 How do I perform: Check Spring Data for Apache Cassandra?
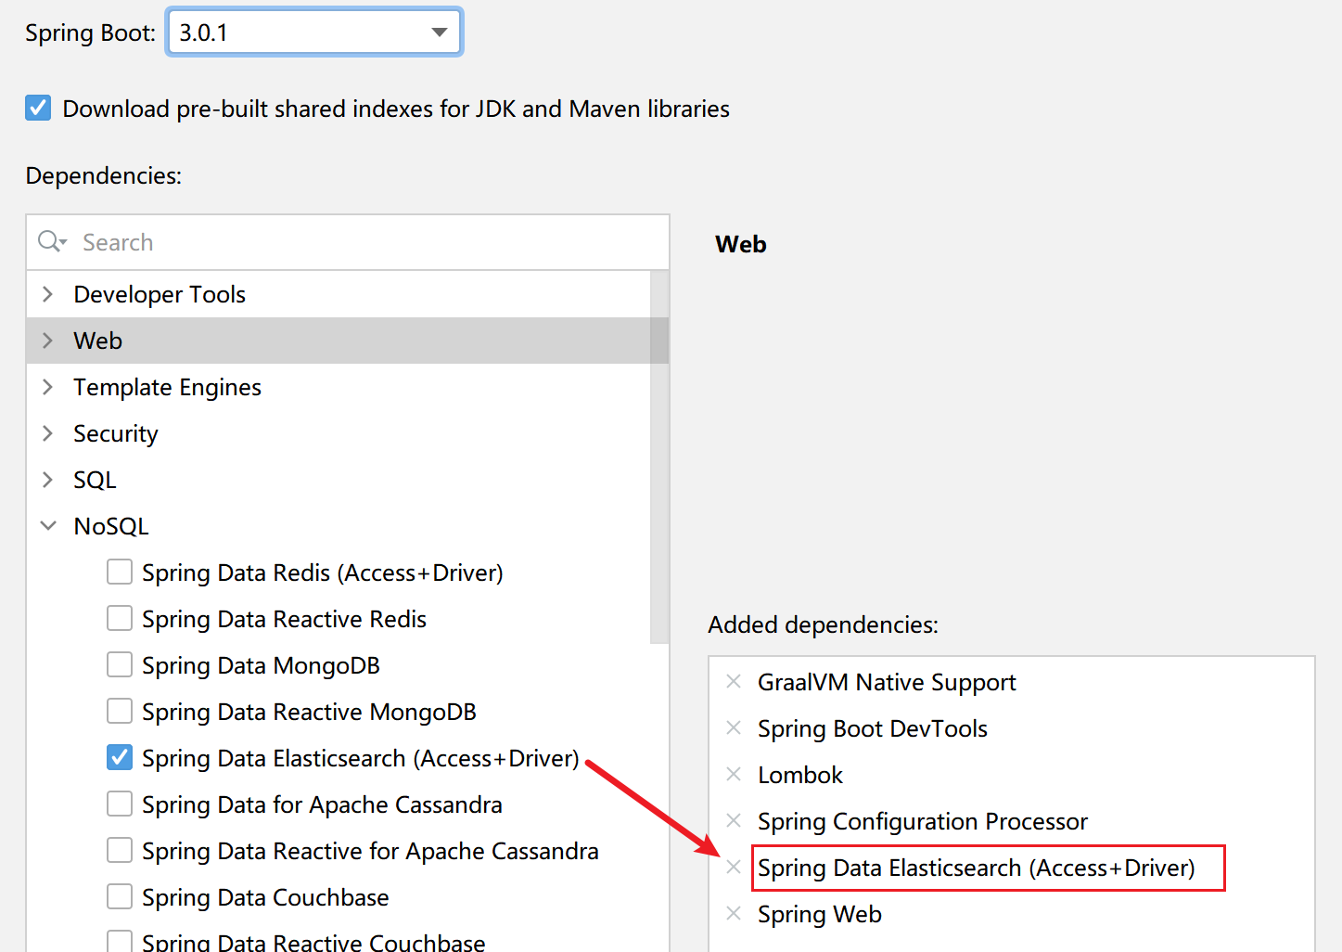(x=120, y=804)
